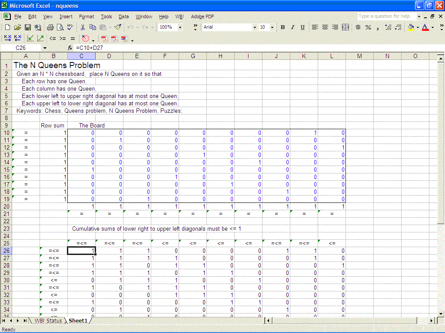
Task: Click the first Adobe PDF convert icon
Action: [105, 39]
